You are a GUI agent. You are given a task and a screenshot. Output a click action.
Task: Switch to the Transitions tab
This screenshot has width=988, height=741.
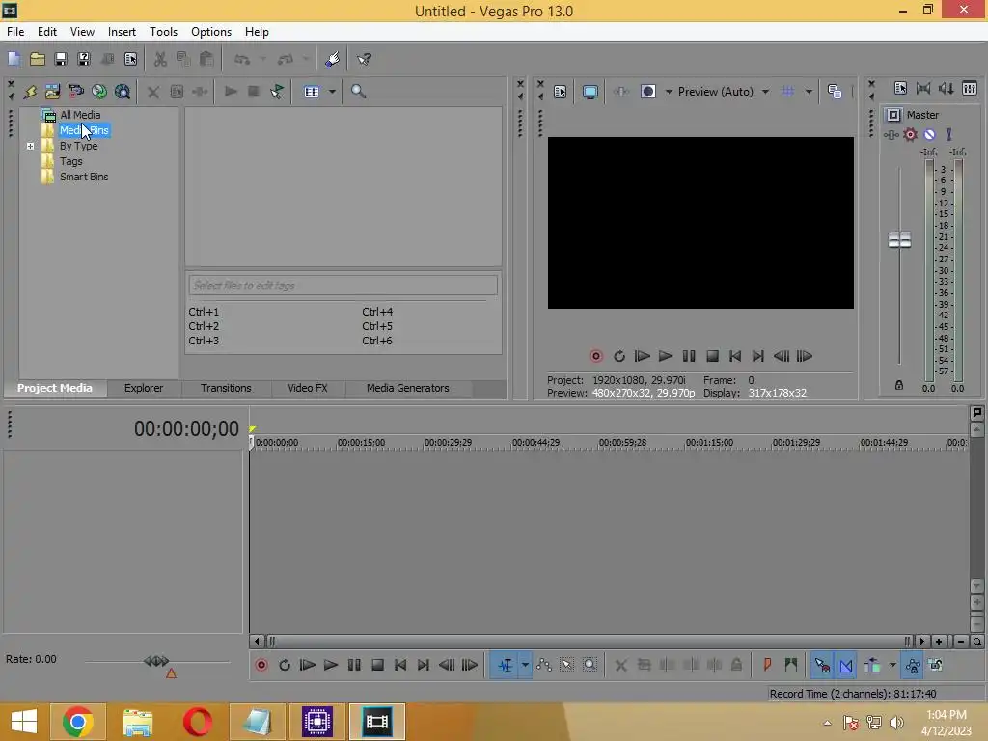(x=226, y=388)
